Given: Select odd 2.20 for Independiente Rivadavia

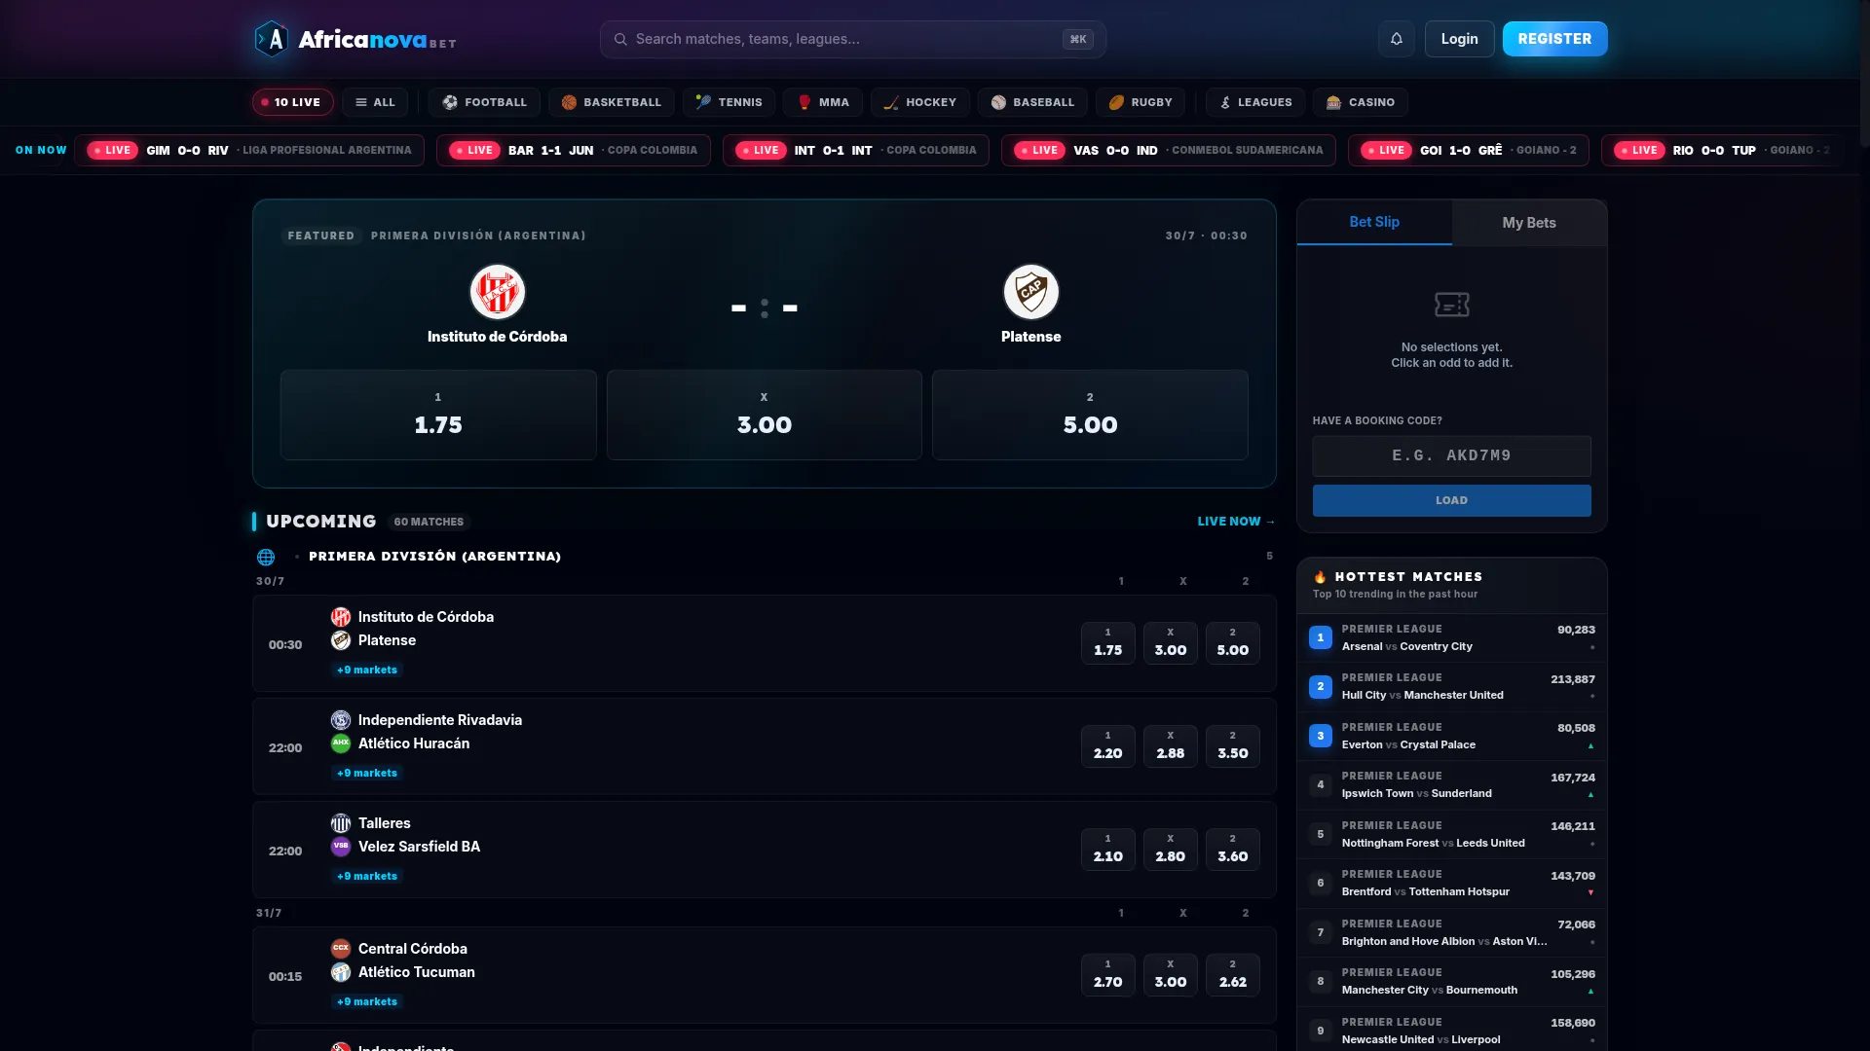Looking at the screenshot, I should (1108, 746).
